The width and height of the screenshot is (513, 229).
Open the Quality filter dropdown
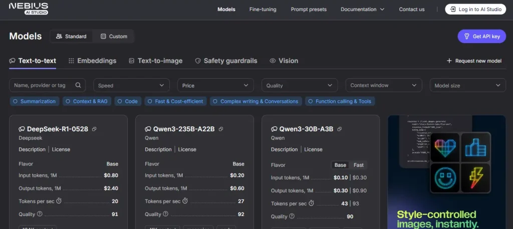click(300, 85)
